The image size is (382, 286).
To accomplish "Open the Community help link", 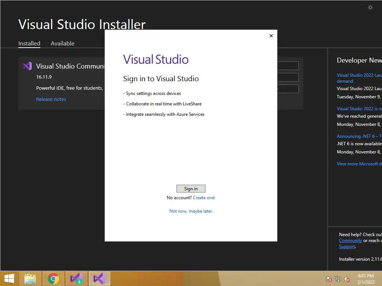I will (350, 241).
